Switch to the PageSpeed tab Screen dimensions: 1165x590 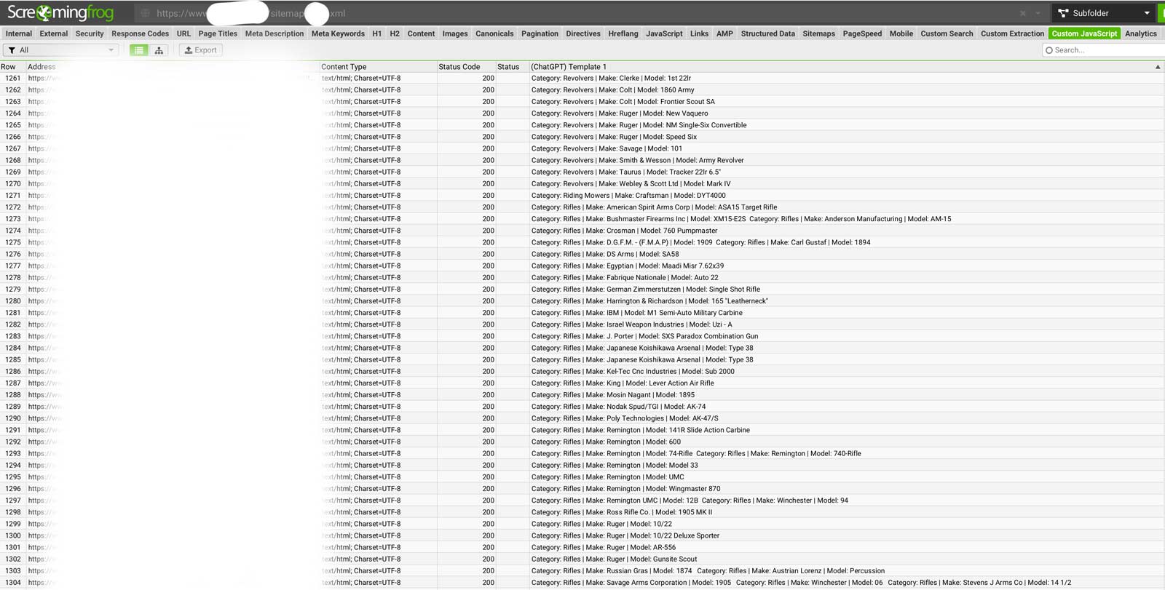click(x=862, y=33)
